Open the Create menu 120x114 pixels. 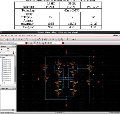[x=15, y=35]
